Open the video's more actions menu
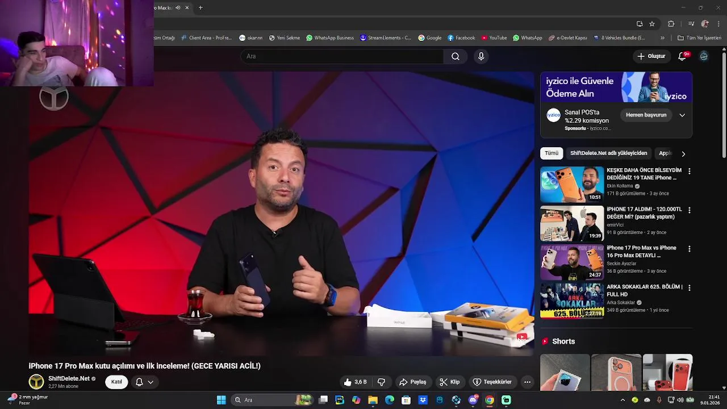Image resolution: width=727 pixels, height=409 pixels. click(x=527, y=382)
